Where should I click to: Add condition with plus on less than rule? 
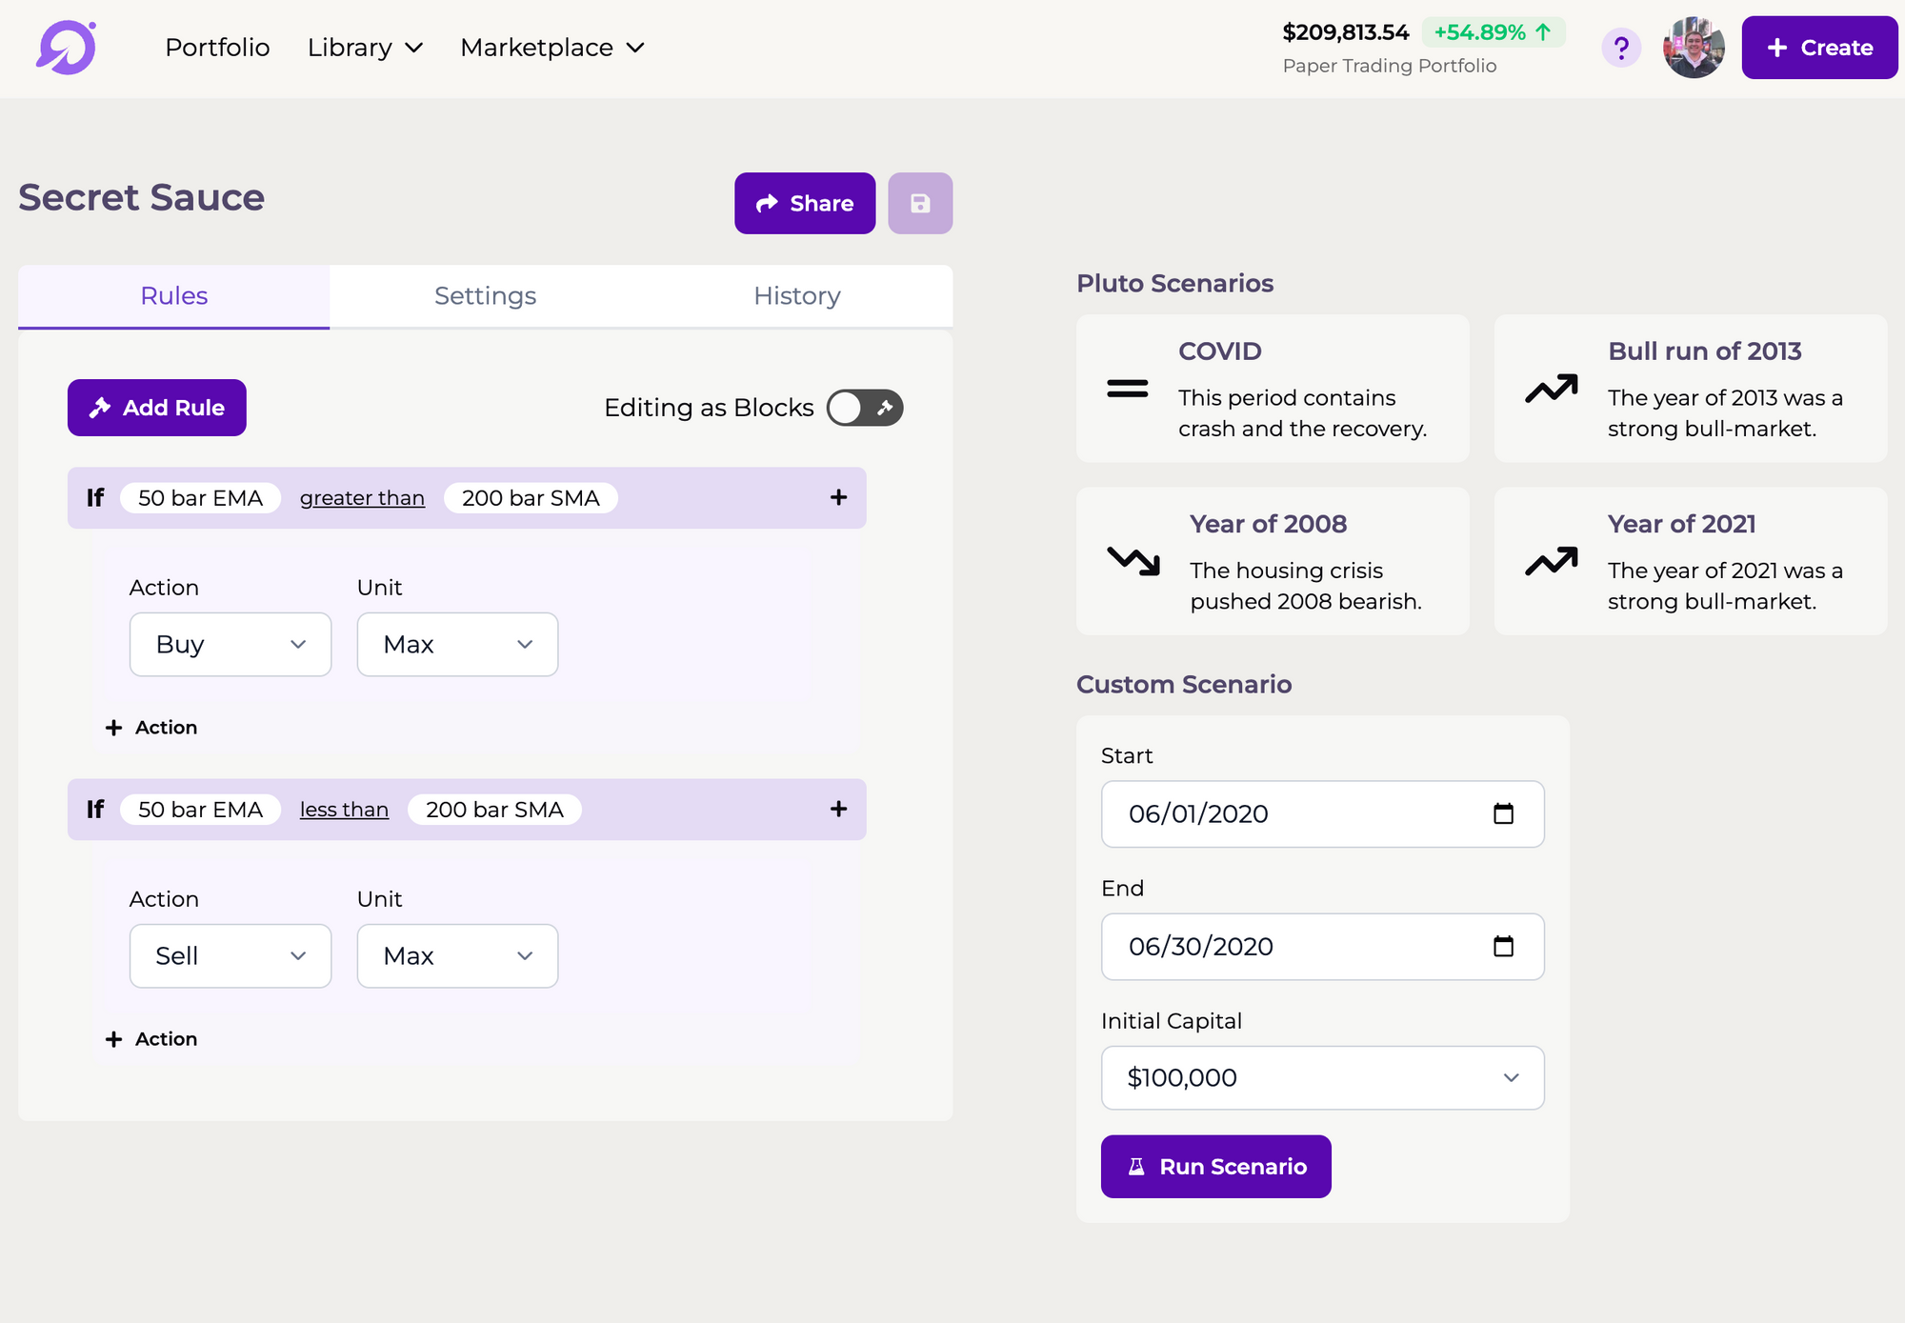[838, 809]
